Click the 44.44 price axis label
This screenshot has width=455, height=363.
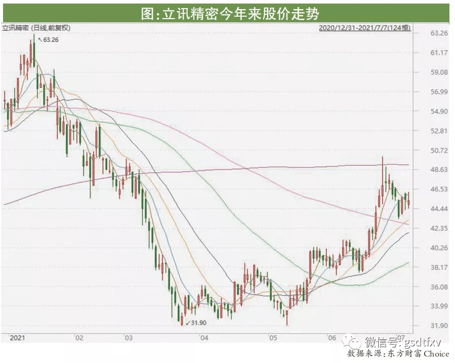click(439, 209)
